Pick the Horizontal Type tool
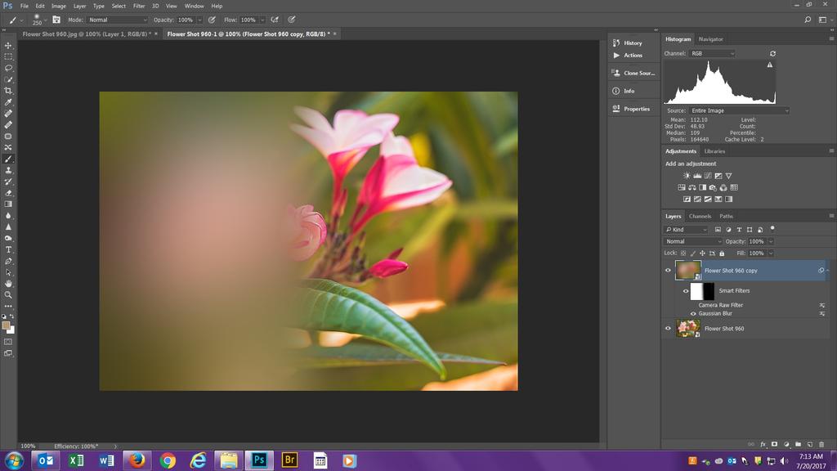This screenshot has width=837, height=471. click(x=8, y=249)
